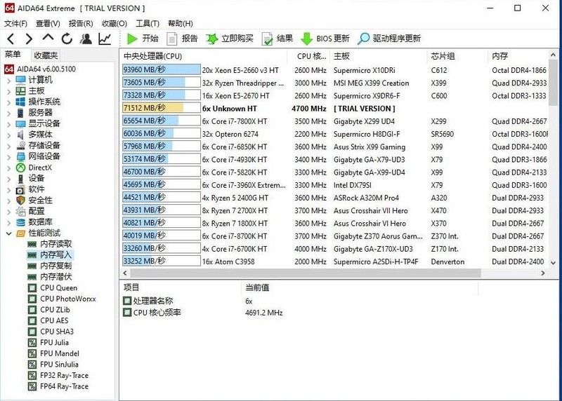
Task: Expand the 存储设备 tree node
Action: click(9, 147)
